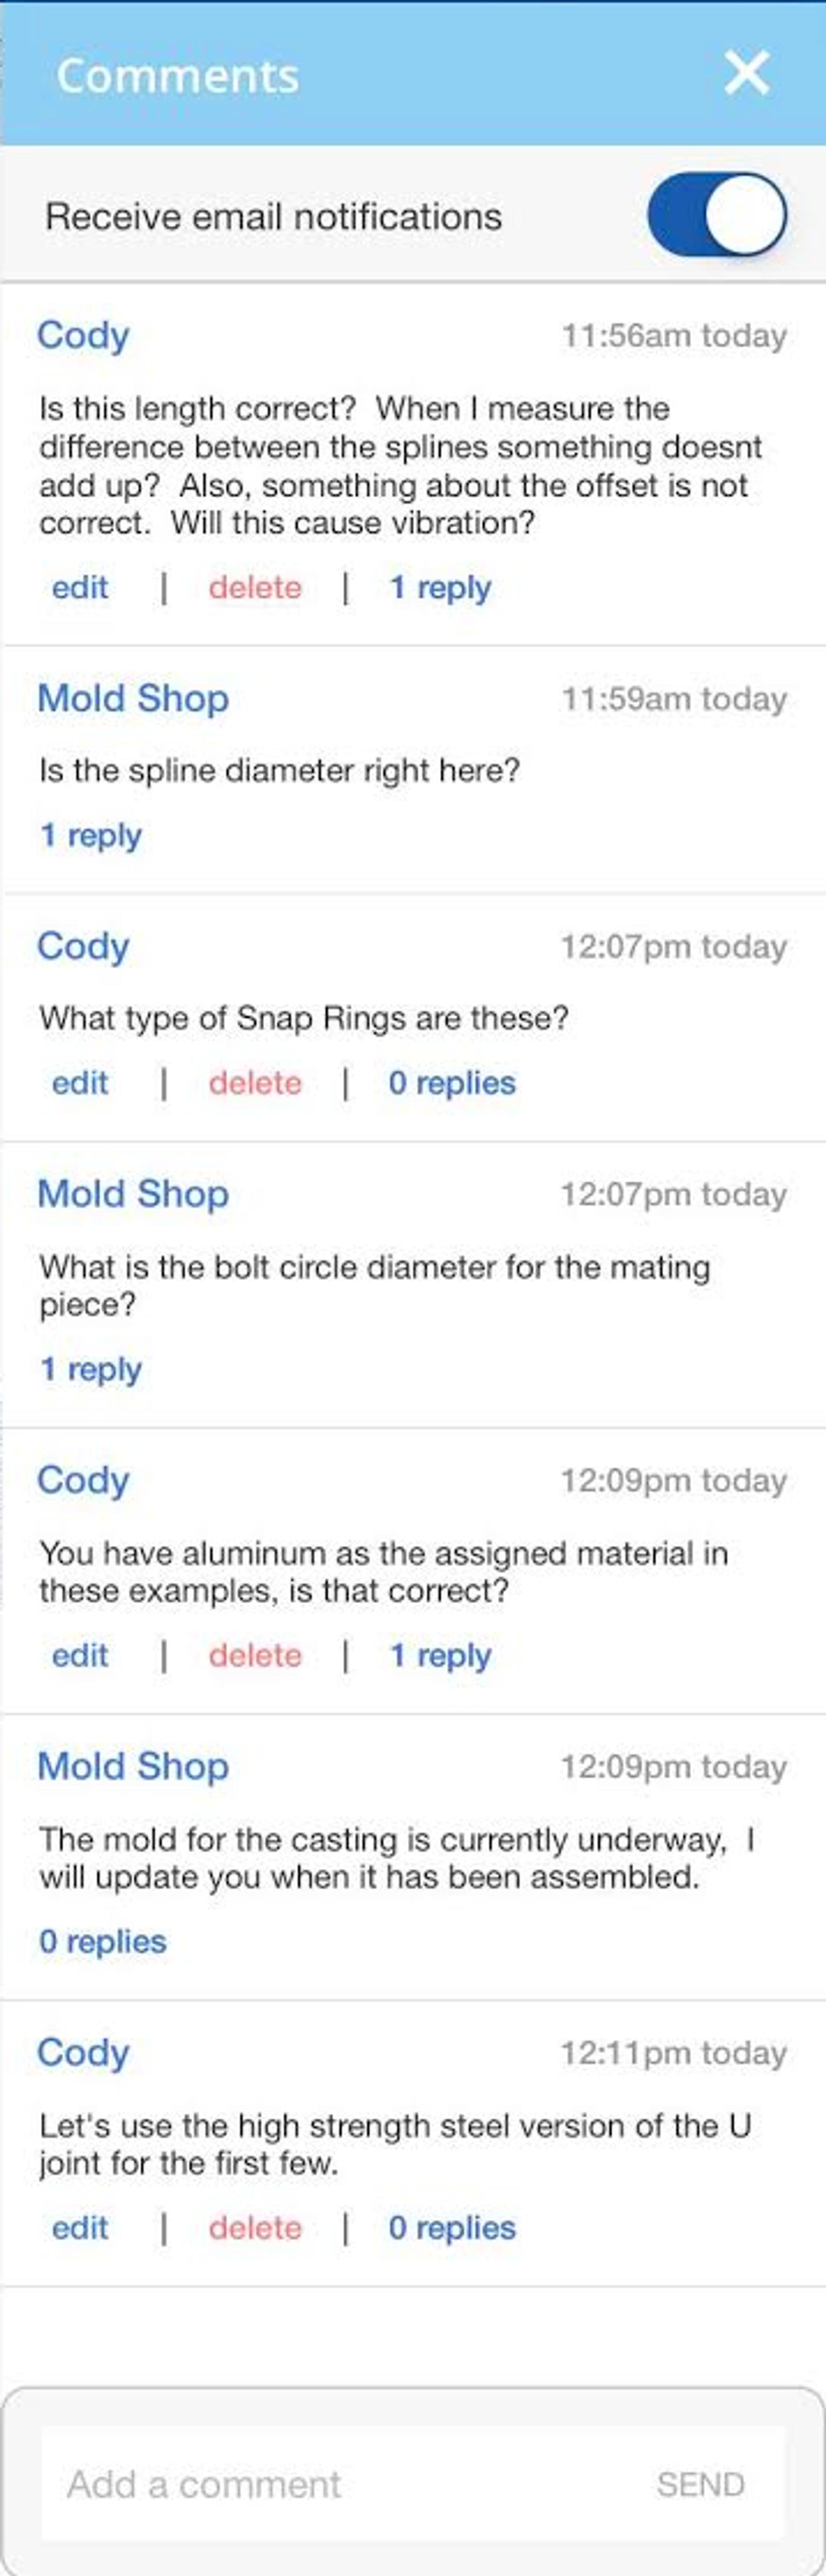Show 0 replies on steel U joint comment

coord(452,2227)
